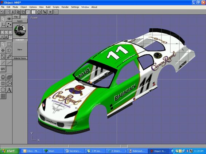Select the grid modifier tool
Viewport: 206px width, 154px height.
tap(3, 96)
